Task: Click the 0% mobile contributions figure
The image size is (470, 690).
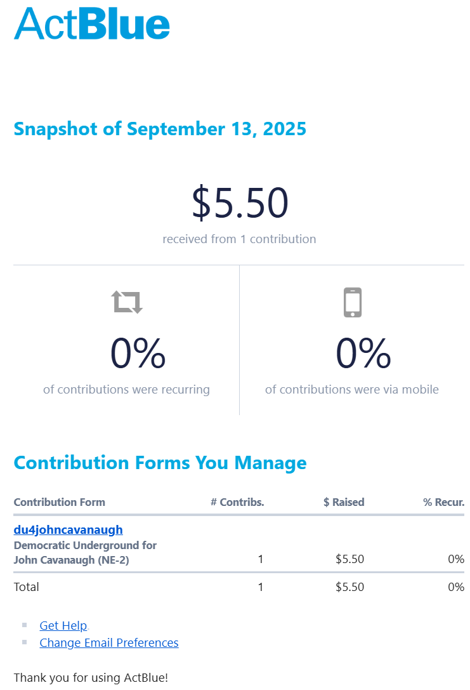Action: pos(363,354)
